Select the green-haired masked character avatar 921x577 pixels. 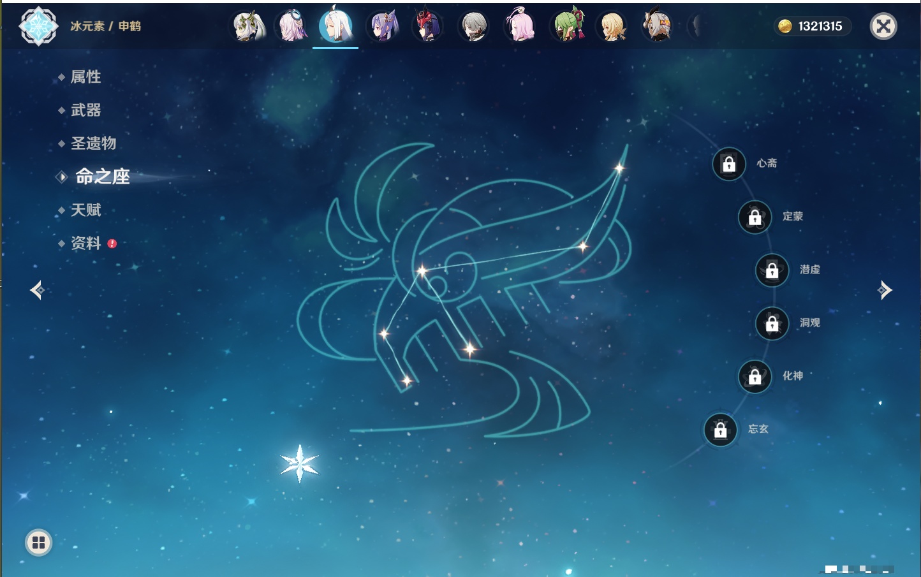point(567,26)
